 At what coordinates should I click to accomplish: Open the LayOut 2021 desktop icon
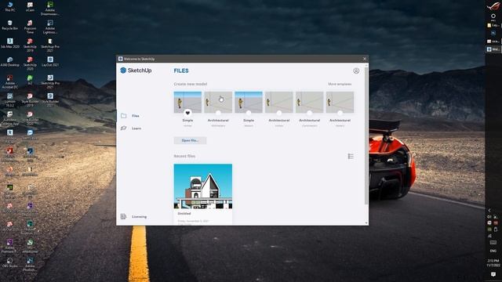click(50, 61)
